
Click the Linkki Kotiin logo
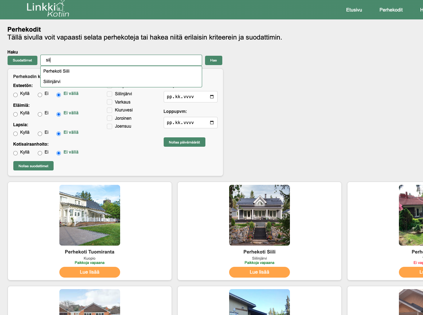48,9
